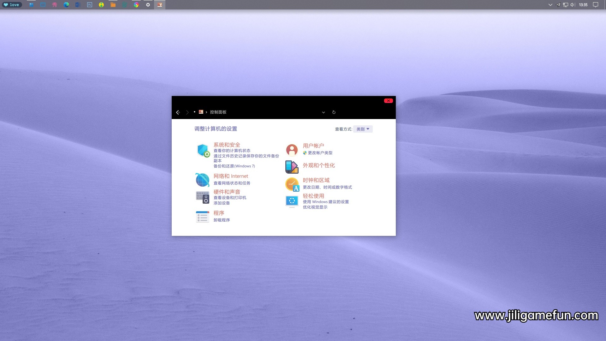
Task: Open 使用 Windows 建议的设置 link
Action: tap(326, 202)
